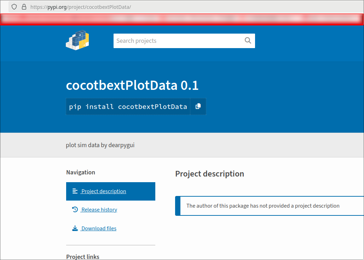Screen dimensions: 364x260
Task: Click the no project description notice text
Action: coord(263,206)
